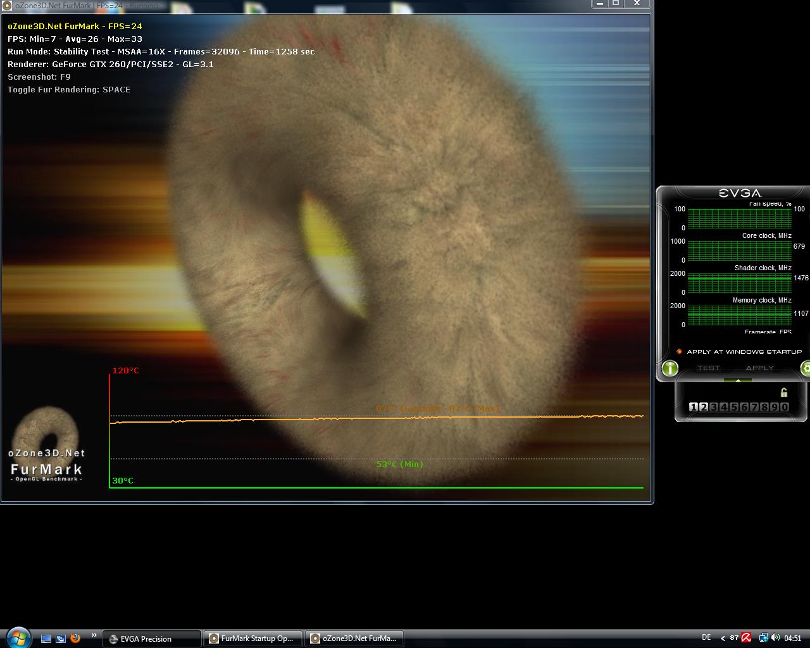This screenshot has height=648, width=810.
Task: Select profile slot 9 in EVGA Precision
Action: pyautogui.click(x=775, y=407)
